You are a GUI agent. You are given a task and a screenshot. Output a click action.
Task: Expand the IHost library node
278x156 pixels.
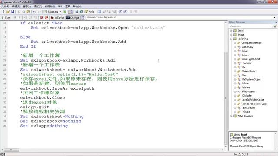click(231, 35)
